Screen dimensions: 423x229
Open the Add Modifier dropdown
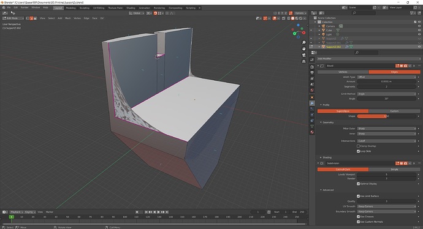[368, 59]
